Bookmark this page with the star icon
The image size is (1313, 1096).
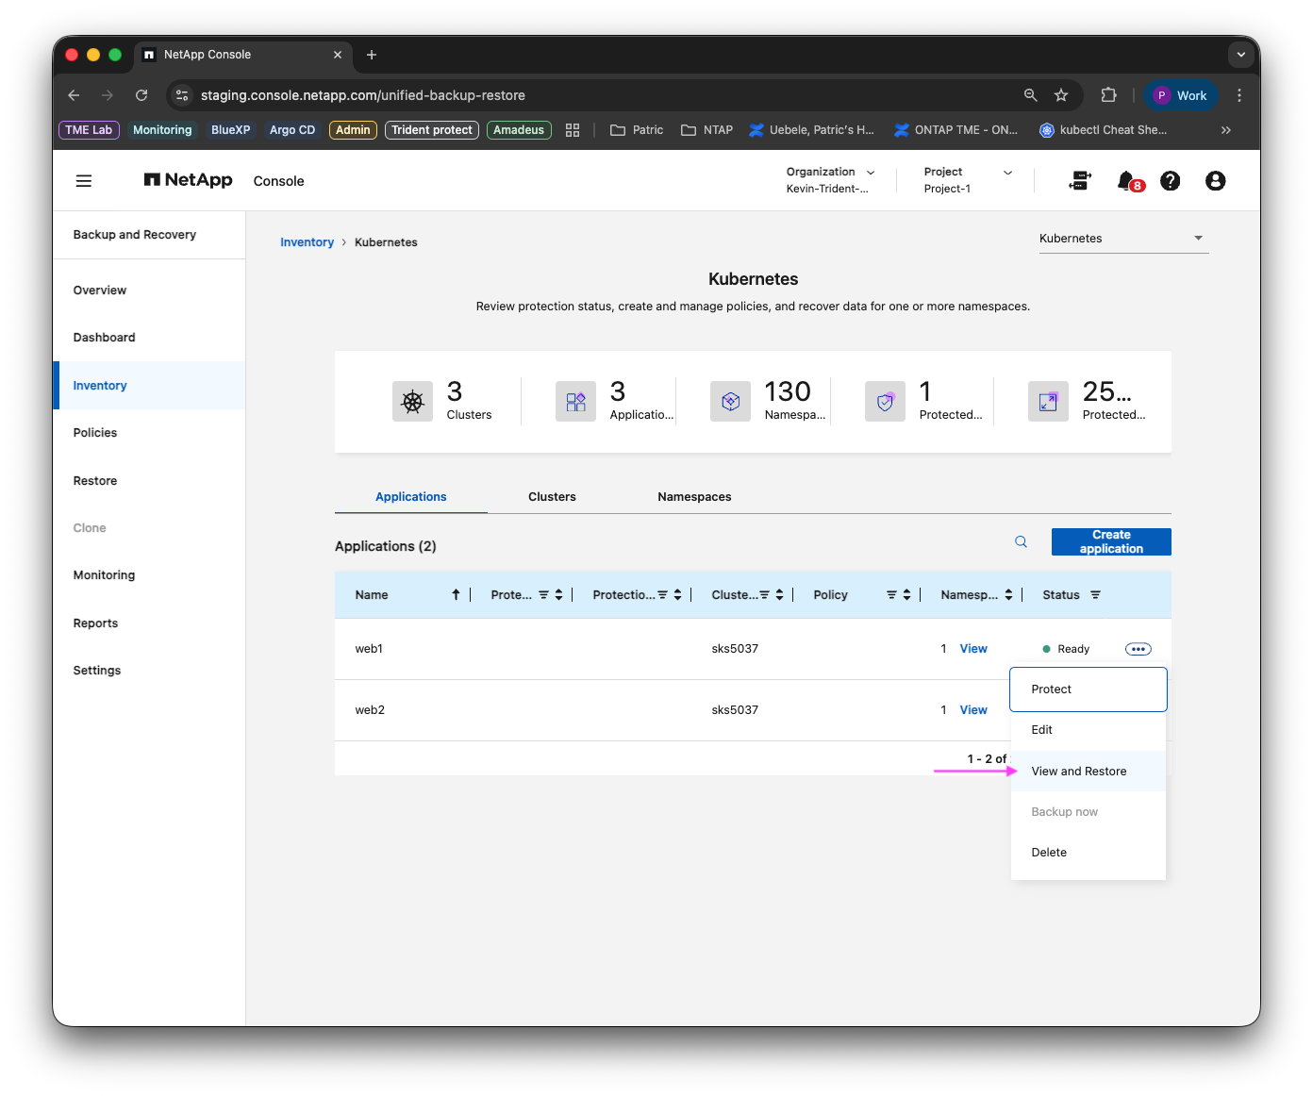click(1061, 95)
